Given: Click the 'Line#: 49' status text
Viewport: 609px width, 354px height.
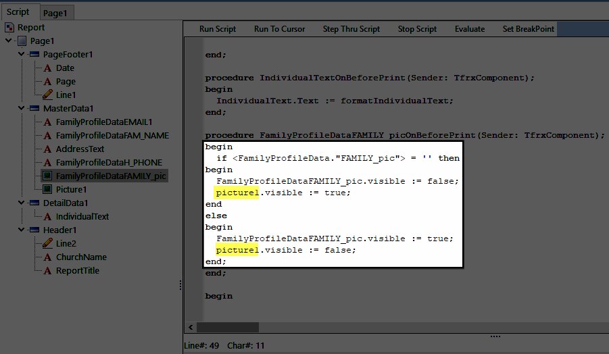Looking at the screenshot, I should point(201,345).
